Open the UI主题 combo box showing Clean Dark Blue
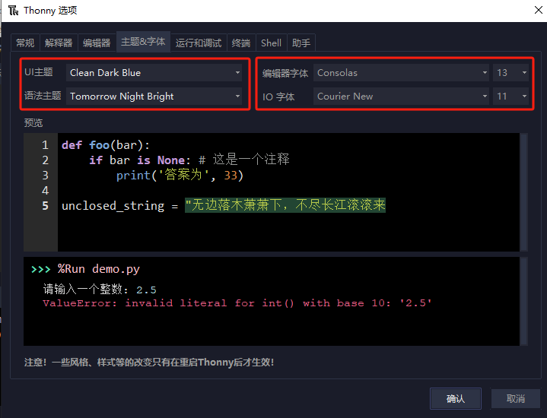Image resolution: width=547 pixels, height=418 pixels. (x=154, y=72)
